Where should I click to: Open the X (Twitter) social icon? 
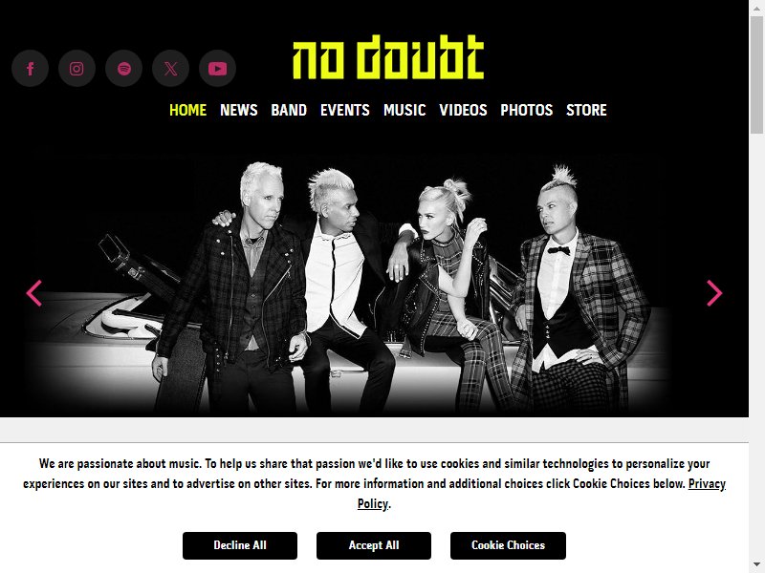(x=171, y=69)
